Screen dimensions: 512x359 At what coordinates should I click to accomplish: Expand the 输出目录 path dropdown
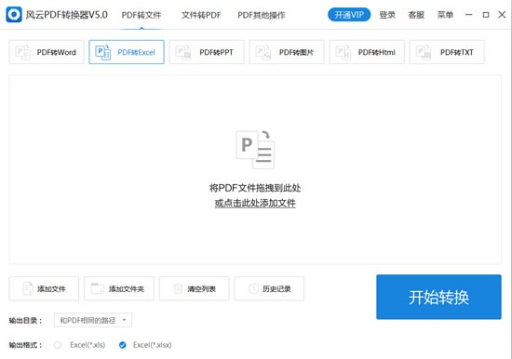click(x=93, y=320)
